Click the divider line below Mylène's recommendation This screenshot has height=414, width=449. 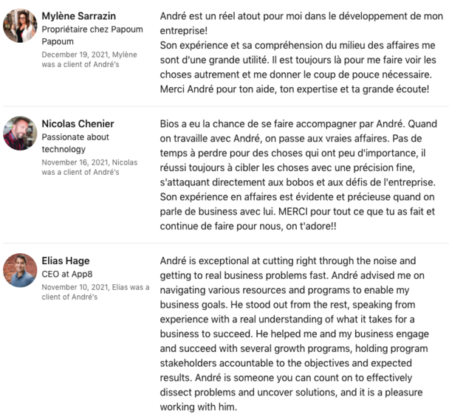click(224, 106)
